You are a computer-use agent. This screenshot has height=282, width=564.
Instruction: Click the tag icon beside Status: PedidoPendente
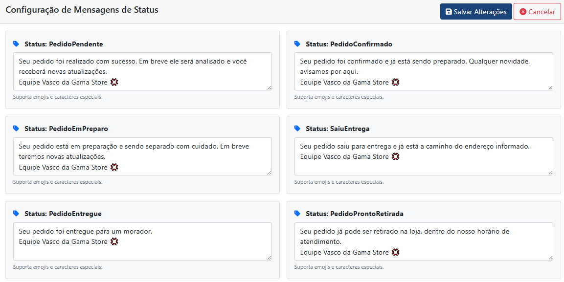point(17,43)
